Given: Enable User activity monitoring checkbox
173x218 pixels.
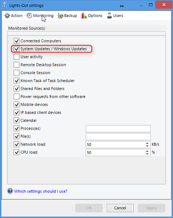Looking at the screenshot, I should coord(17,57).
